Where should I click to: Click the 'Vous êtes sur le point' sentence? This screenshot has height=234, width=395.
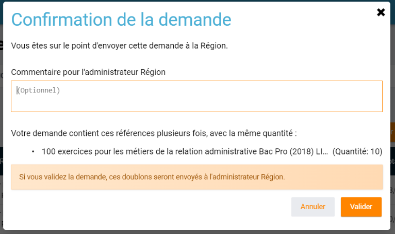click(x=119, y=45)
